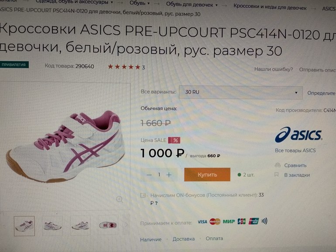This screenshot has width=336, height=252.
Task: Click the orange Купить button
Action: [x=207, y=174]
